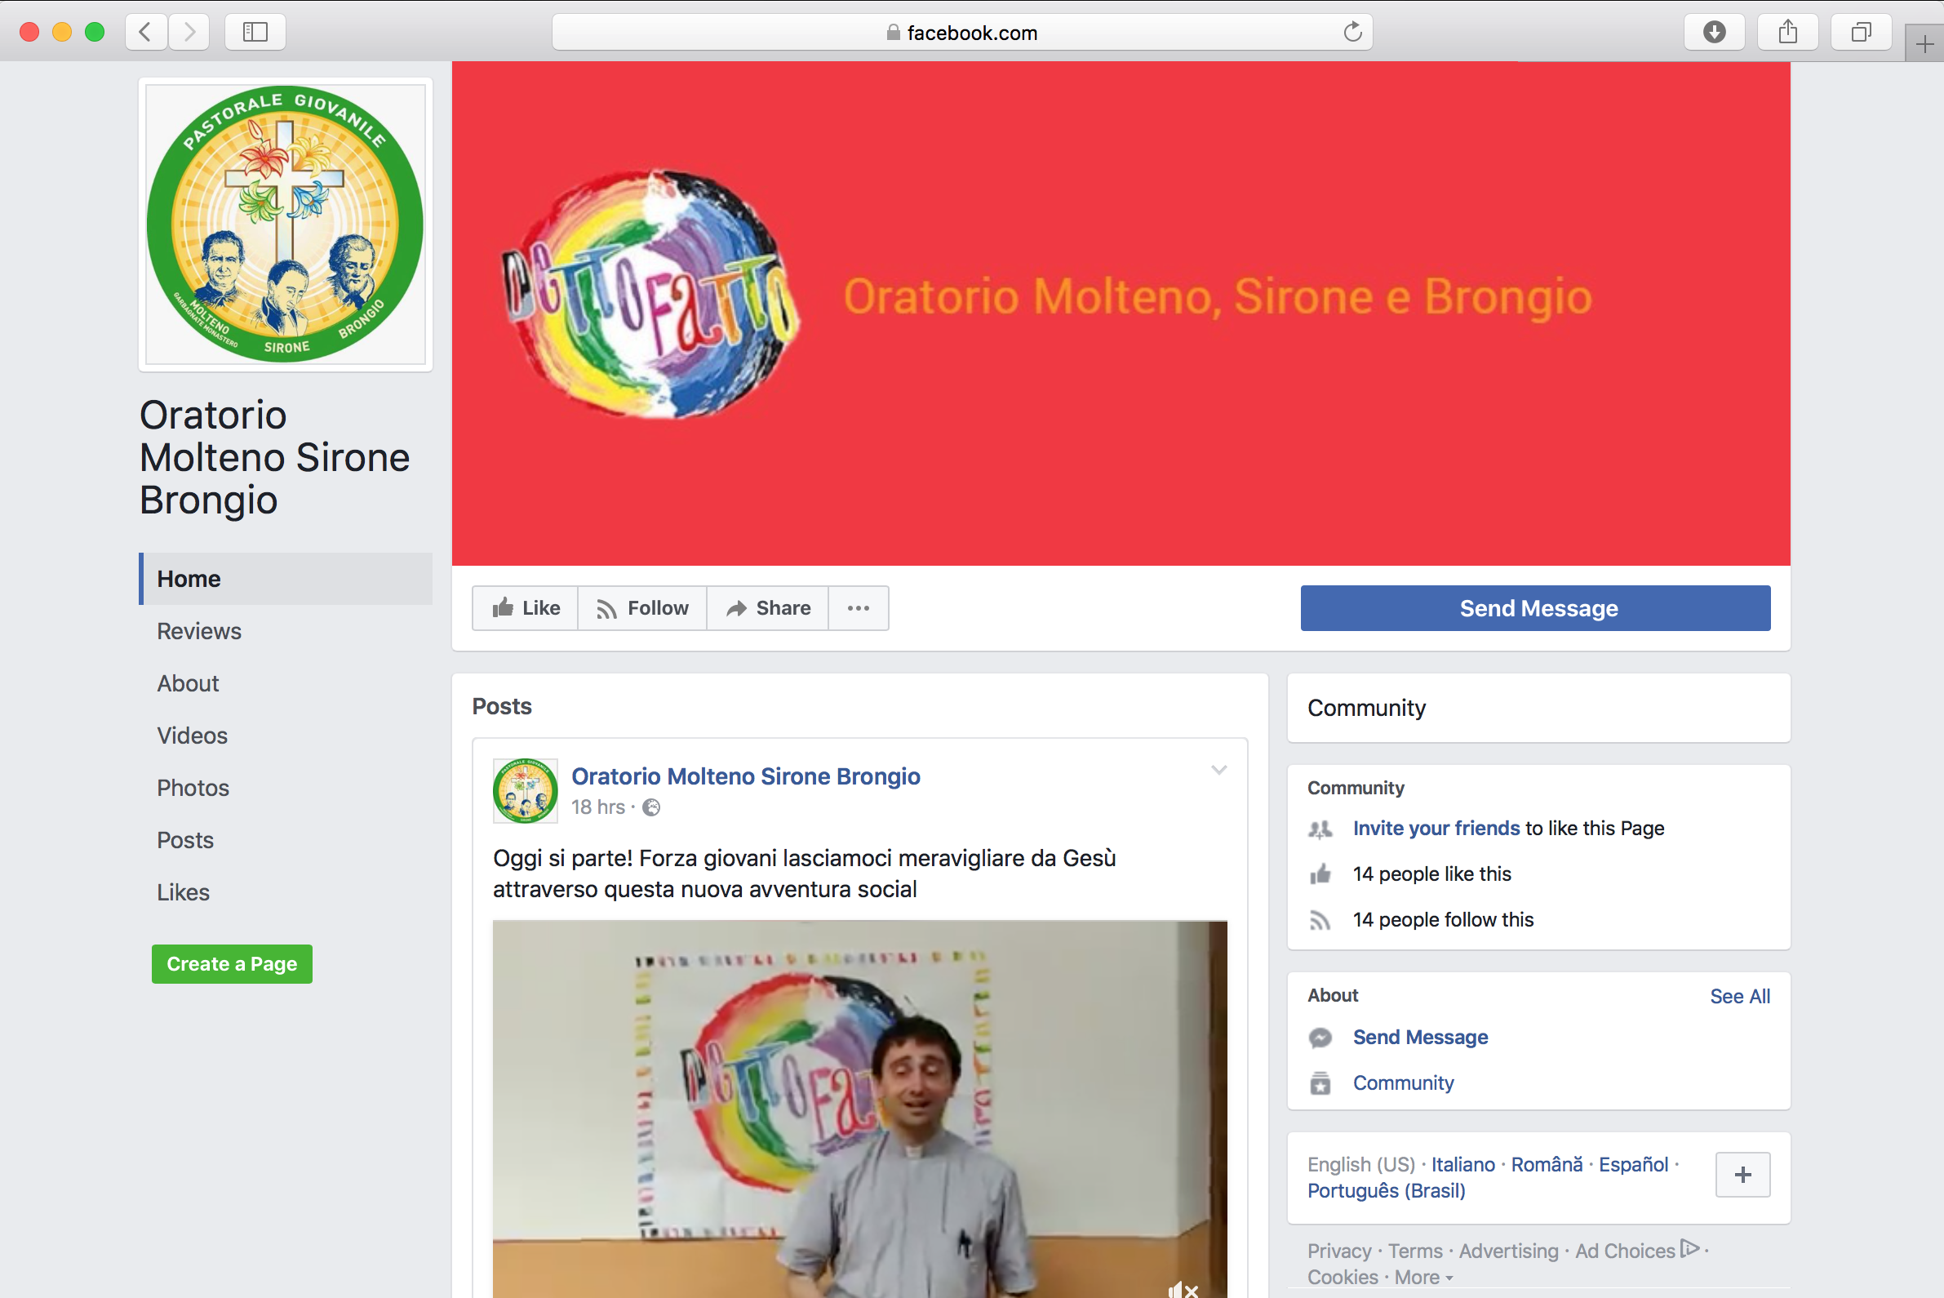The height and width of the screenshot is (1298, 1944).
Task: Share the page with Share button
Action: [768, 608]
